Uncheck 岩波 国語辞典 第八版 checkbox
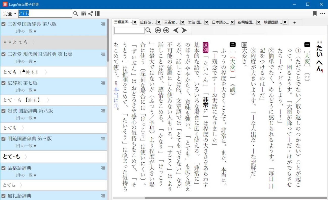This screenshot has width=328, height=200. point(4,111)
